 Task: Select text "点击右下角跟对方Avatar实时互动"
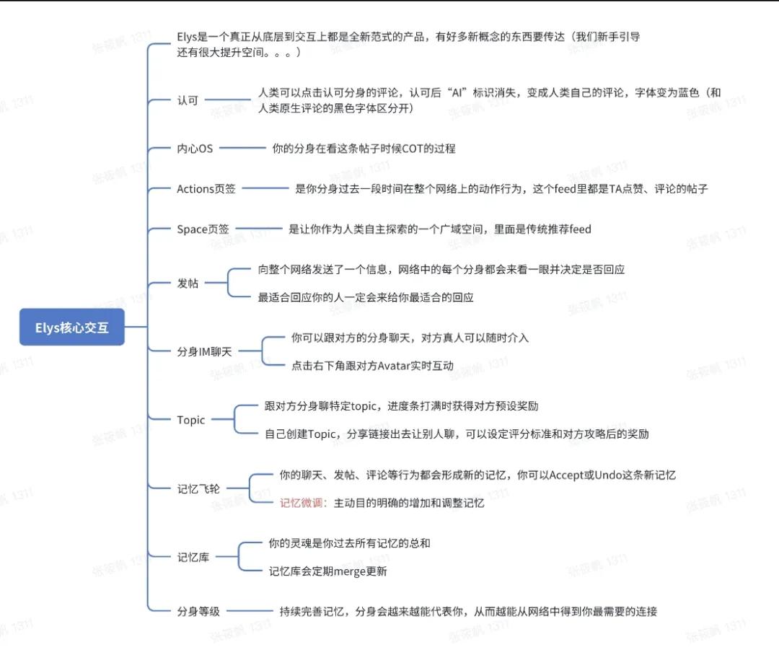click(372, 366)
